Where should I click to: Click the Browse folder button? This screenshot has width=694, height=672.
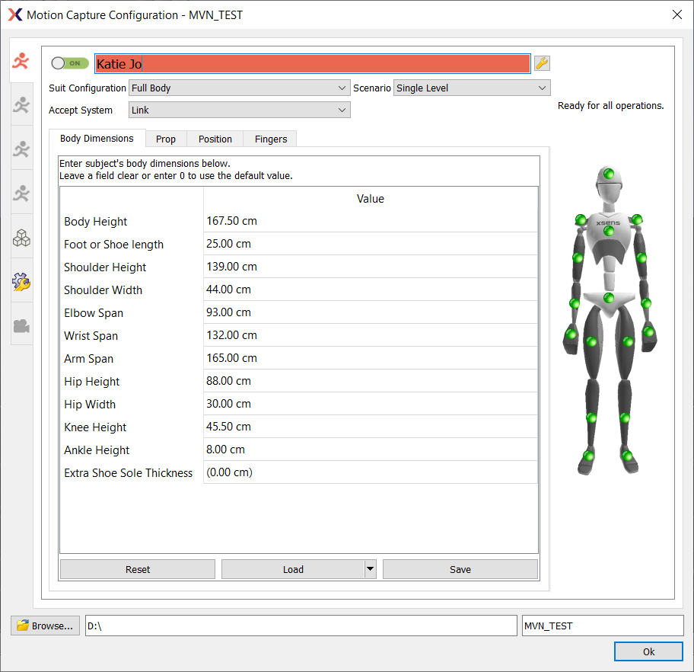(45, 626)
